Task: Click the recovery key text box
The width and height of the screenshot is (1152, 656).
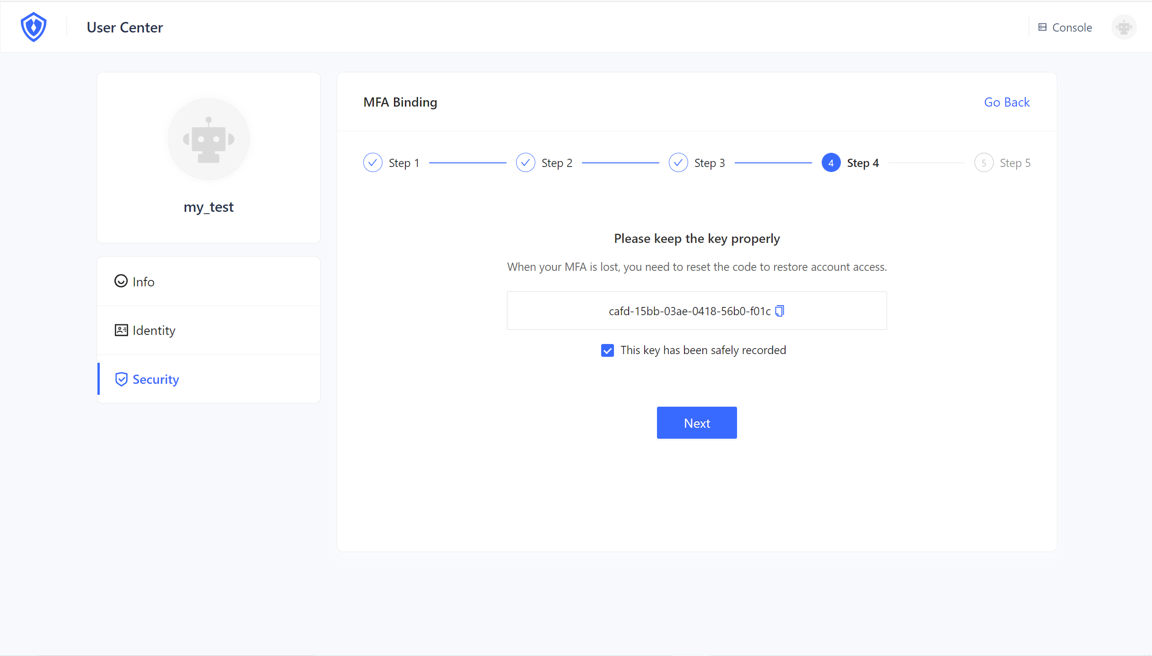Action: pyautogui.click(x=572, y=311)
